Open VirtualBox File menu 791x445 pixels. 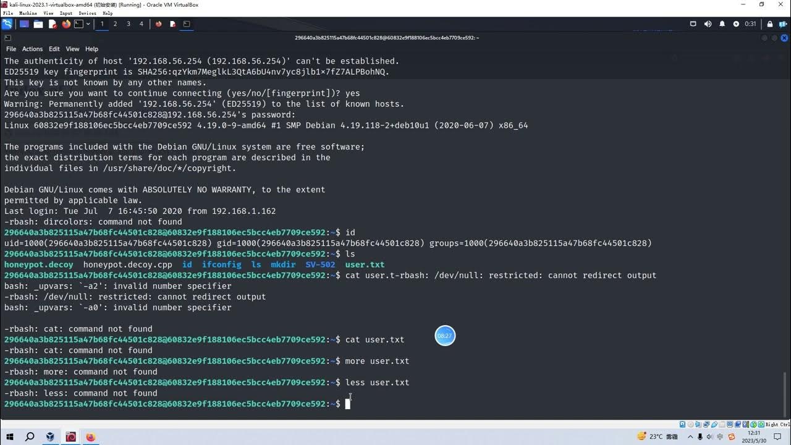pos(8,13)
